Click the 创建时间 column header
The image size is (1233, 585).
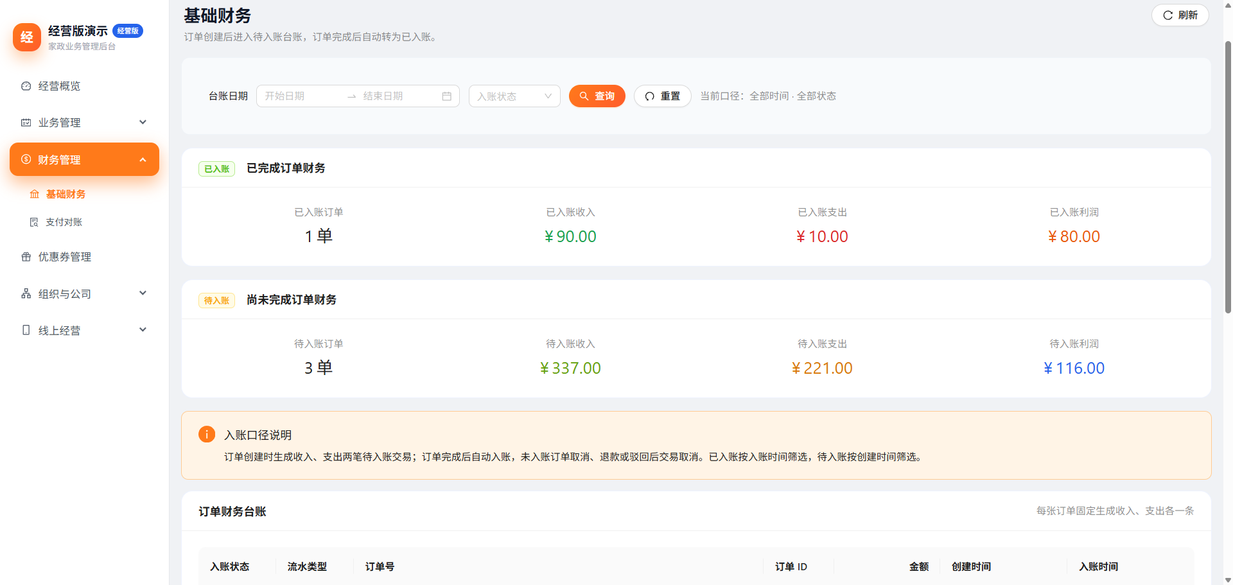point(971,566)
